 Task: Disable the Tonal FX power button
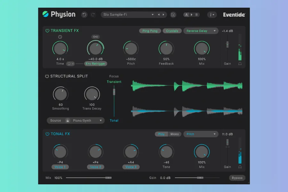point(47,134)
